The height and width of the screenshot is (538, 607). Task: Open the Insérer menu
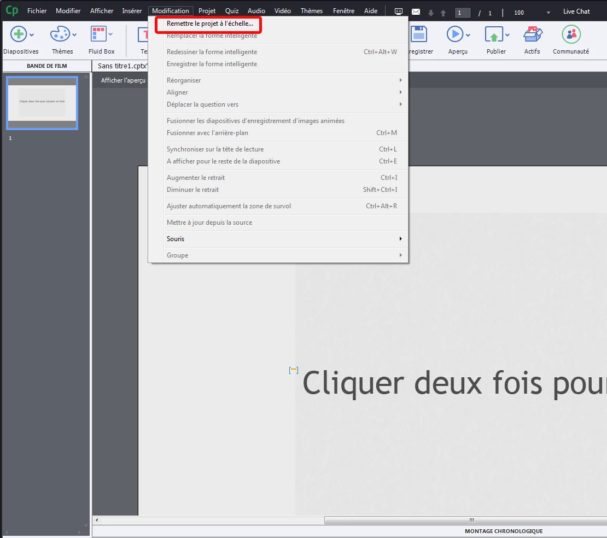132,11
